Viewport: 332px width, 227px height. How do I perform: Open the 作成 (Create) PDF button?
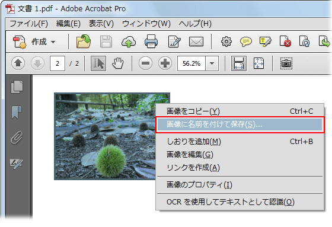pyautogui.click(x=34, y=41)
